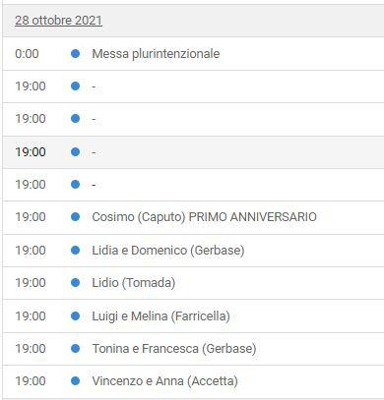The width and height of the screenshot is (384, 400).
Task: Click the blue dot beside Messa plurintenzionale
Action: click(75, 53)
